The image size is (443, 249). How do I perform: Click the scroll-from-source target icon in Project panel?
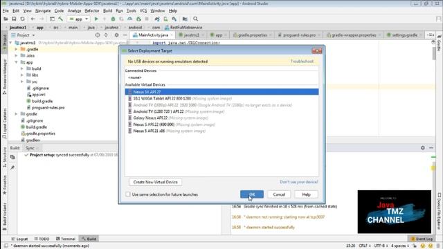(x=98, y=35)
